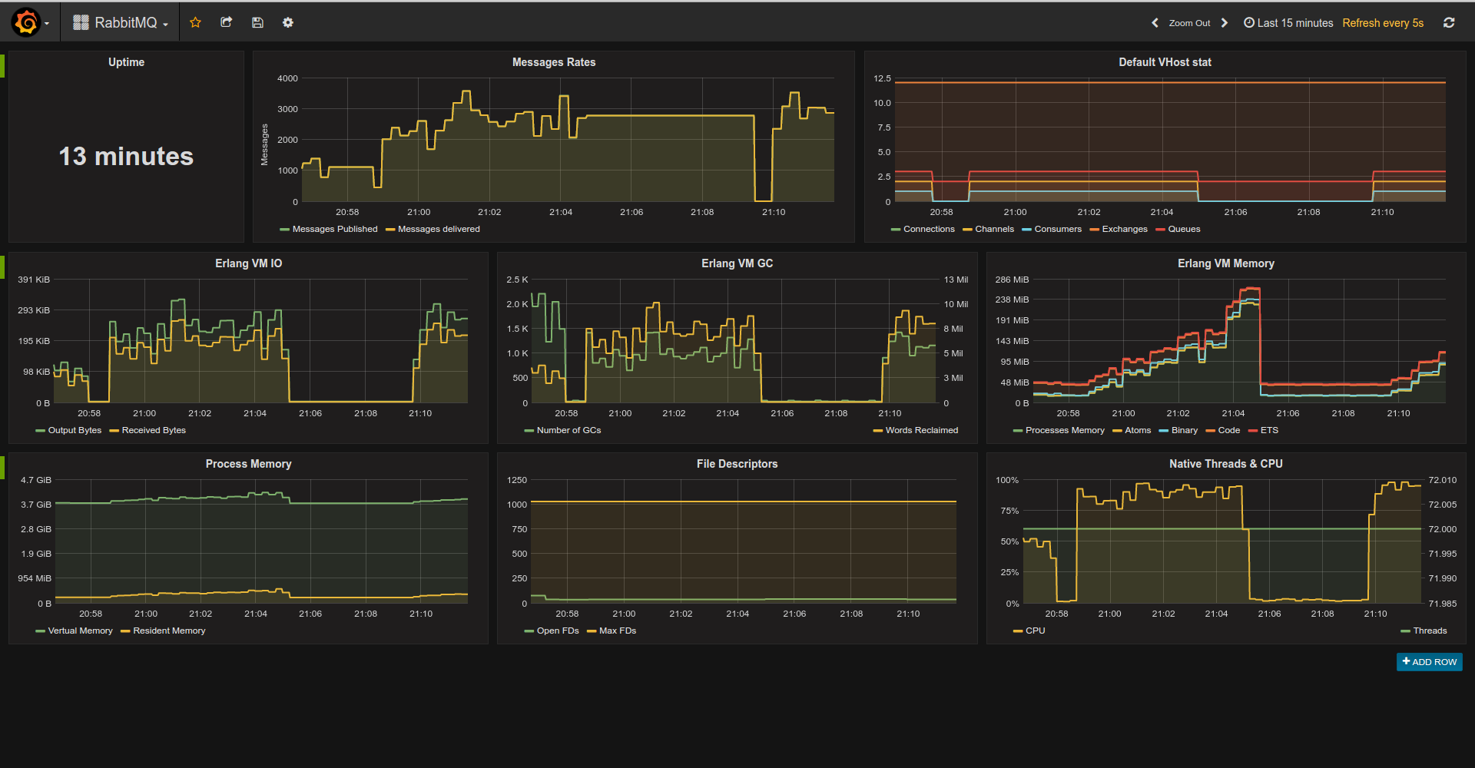Star this RabbitMQ dashboard as favorite
1475x768 pixels.
195,22
